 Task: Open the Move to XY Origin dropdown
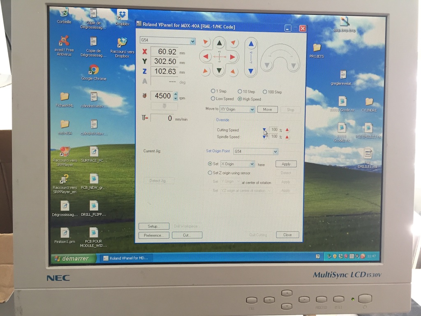click(x=252, y=109)
